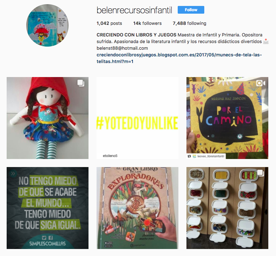Open the creciendoconlibrosyjuegos blogspot link
Screen dimensions: 276x256
point(179,58)
